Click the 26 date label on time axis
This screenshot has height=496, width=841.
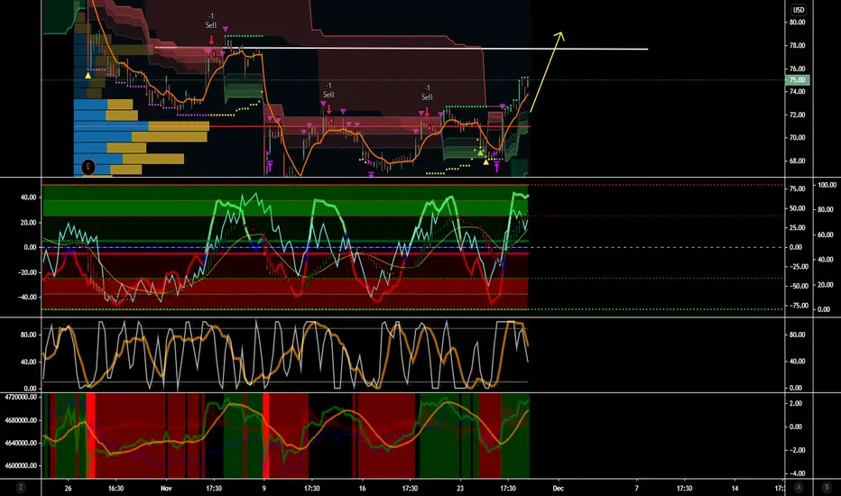coord(68,488)
